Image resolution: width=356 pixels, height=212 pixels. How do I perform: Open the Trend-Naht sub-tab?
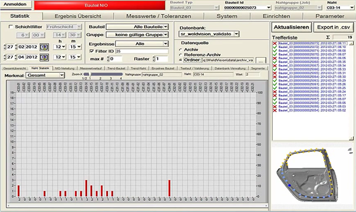coord(139,68)
